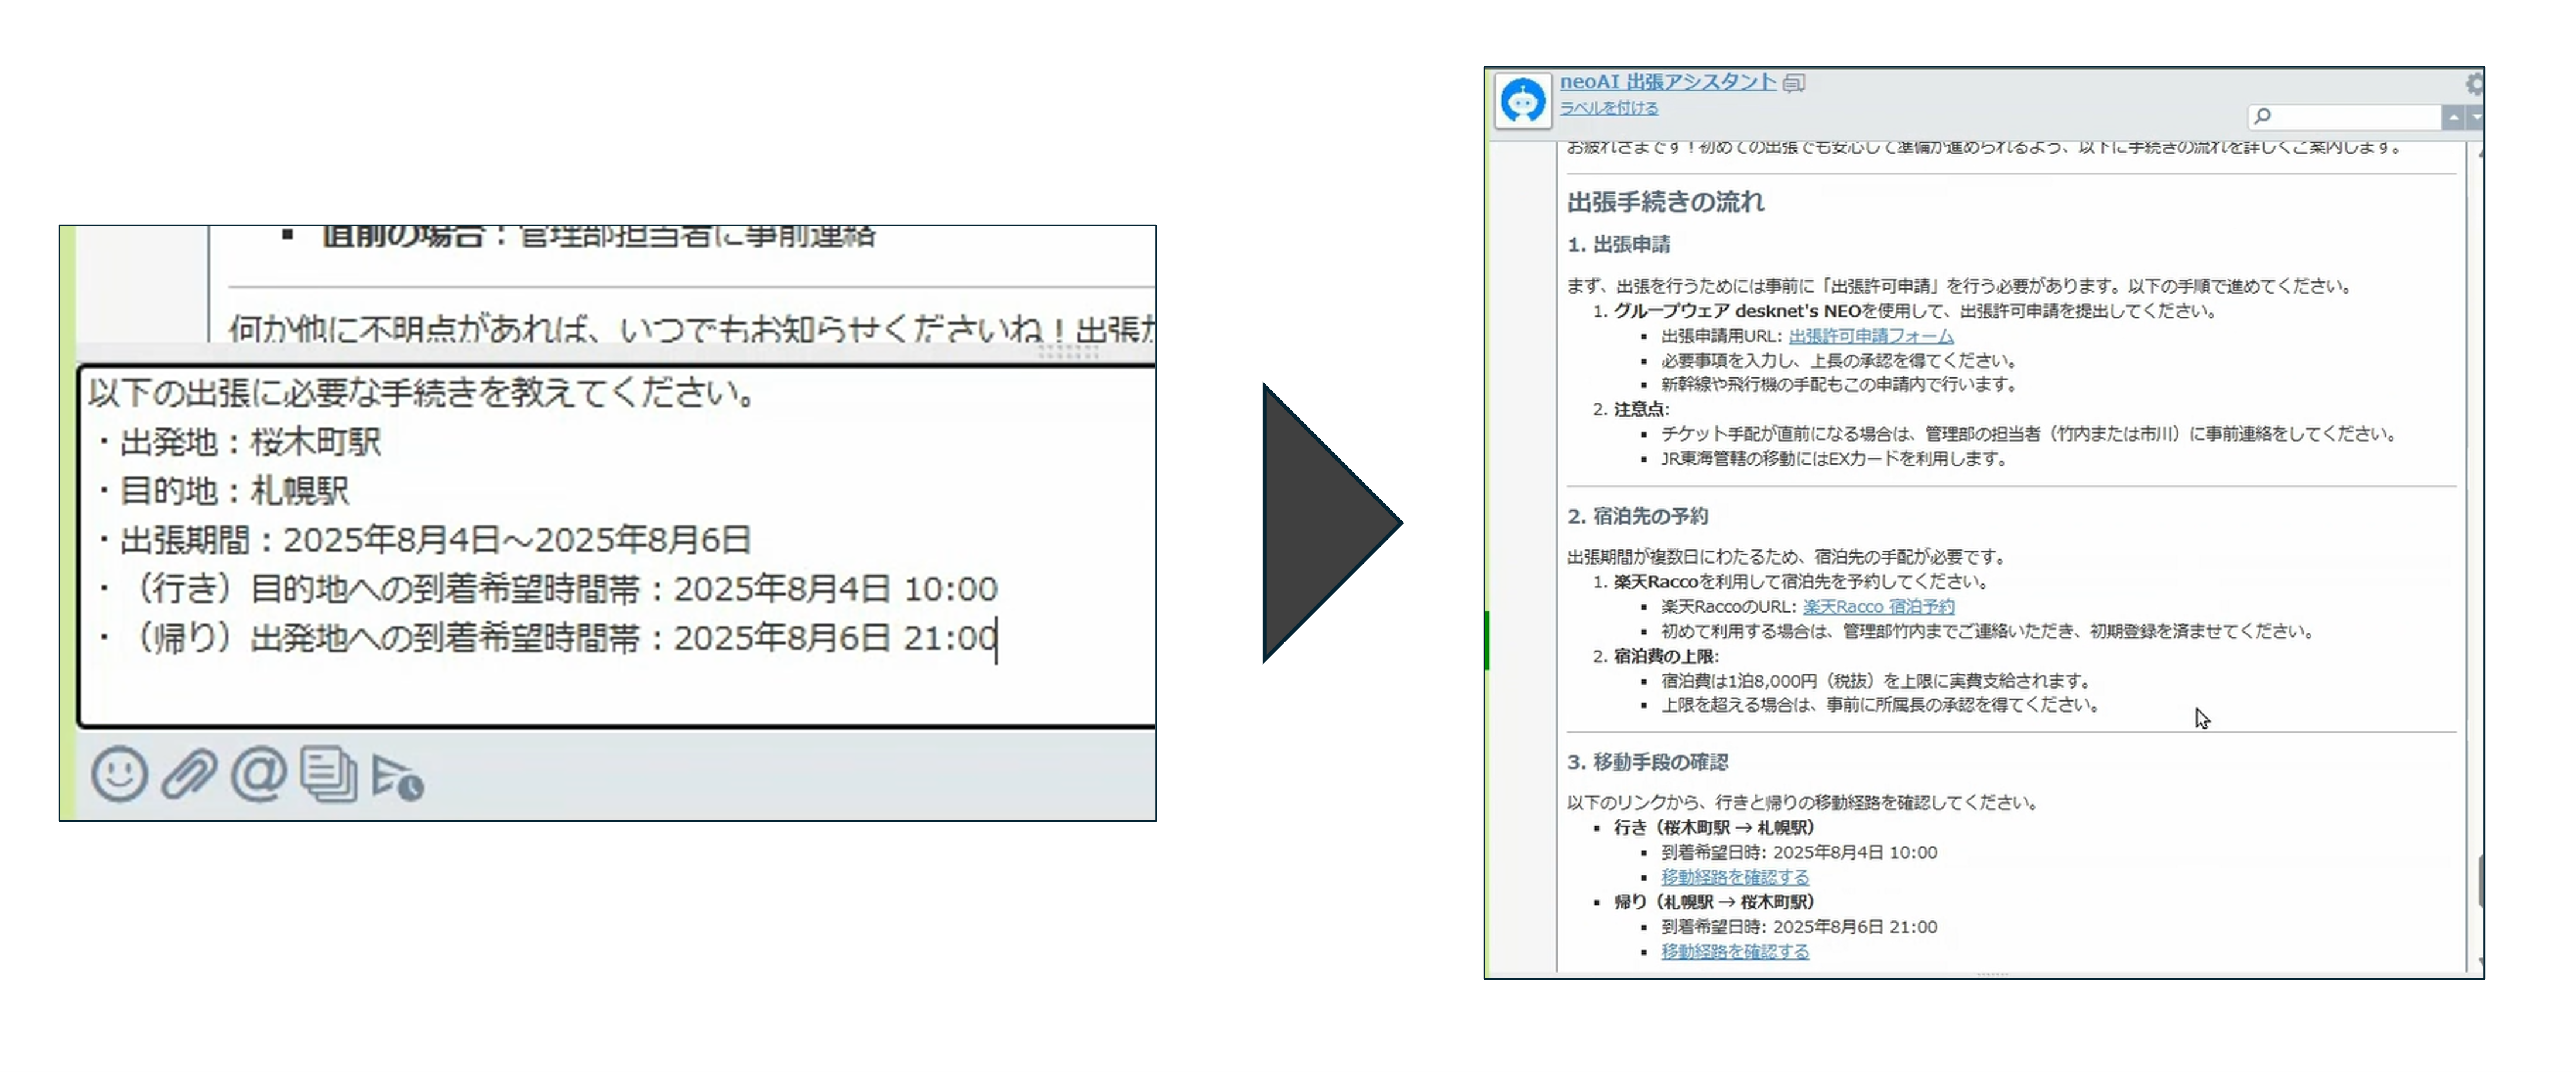Click the chat bubble icon beside assistant name

1795,83
